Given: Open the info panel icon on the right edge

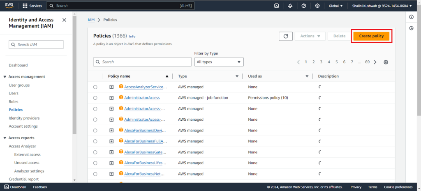Looking at the screenshot, I should coord(411,17).
